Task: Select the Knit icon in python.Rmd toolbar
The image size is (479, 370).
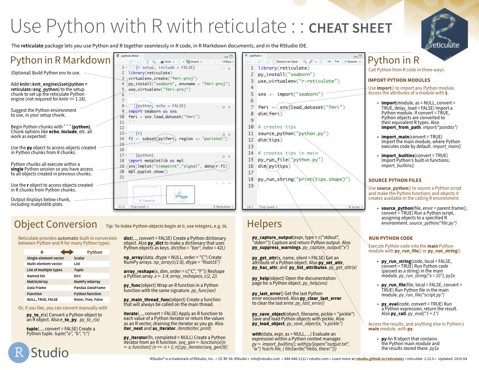Action: pyautogui.click(x=164, y=61)
